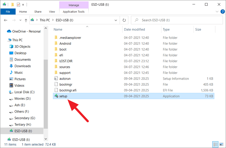Click the Search ESD-USB (I:) field
The width and height of the screenshot is (226, 148).
177,20
